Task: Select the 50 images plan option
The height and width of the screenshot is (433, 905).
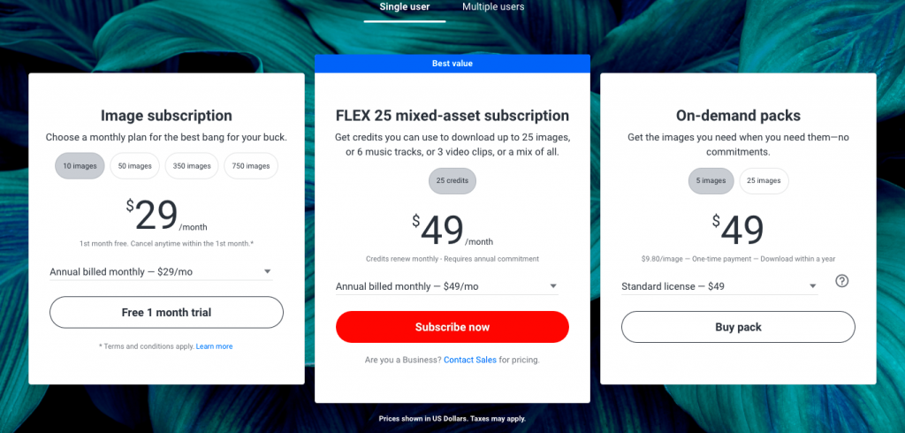Action: [x=135, y=166]
